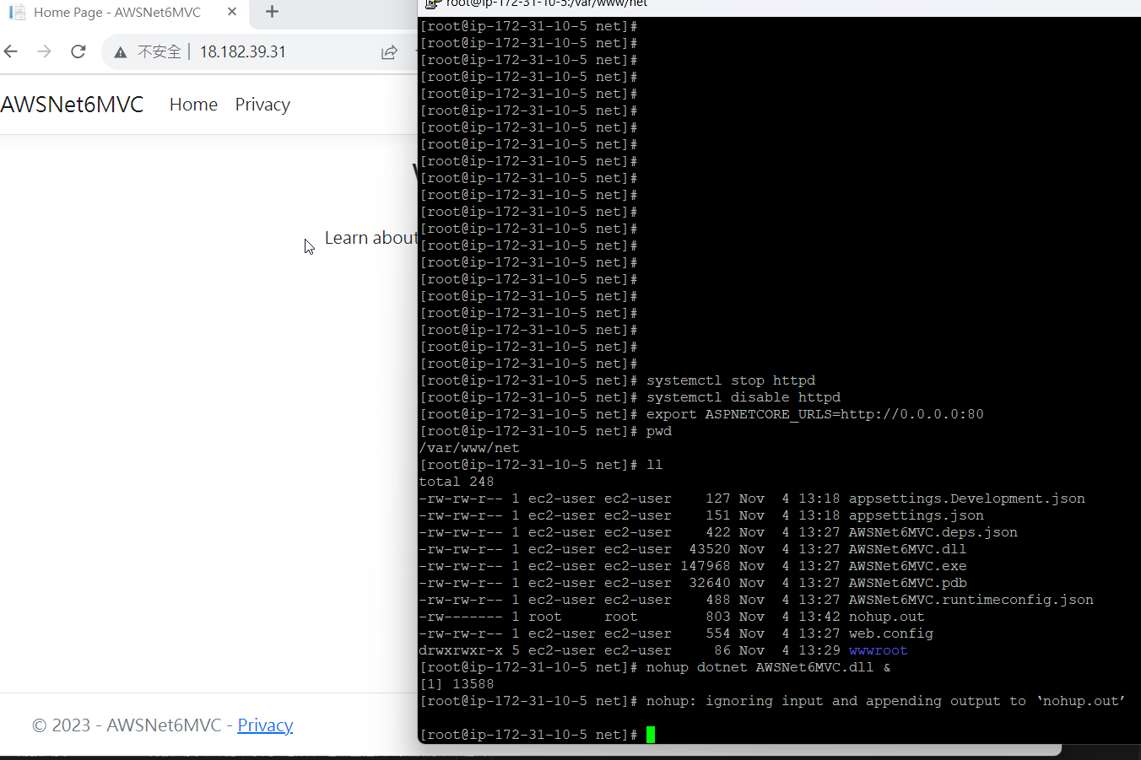The image size is (1141, 760).
Task: Open the Privacy link in the navbar
Action: point(262,105)
